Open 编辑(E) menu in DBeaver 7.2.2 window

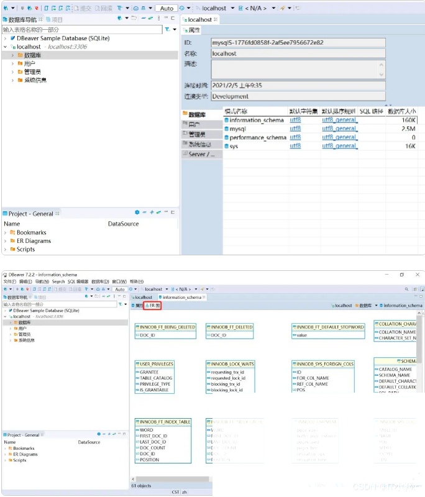point(25,281)
